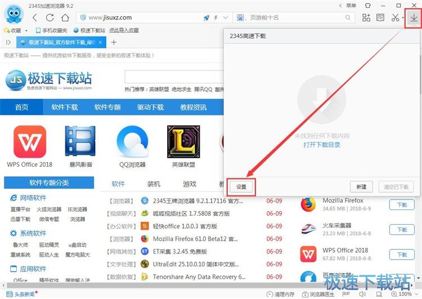Open 驱动下载 navigation tab
Viewport: 422px width, 299px height.
click(x=150, y=107)
